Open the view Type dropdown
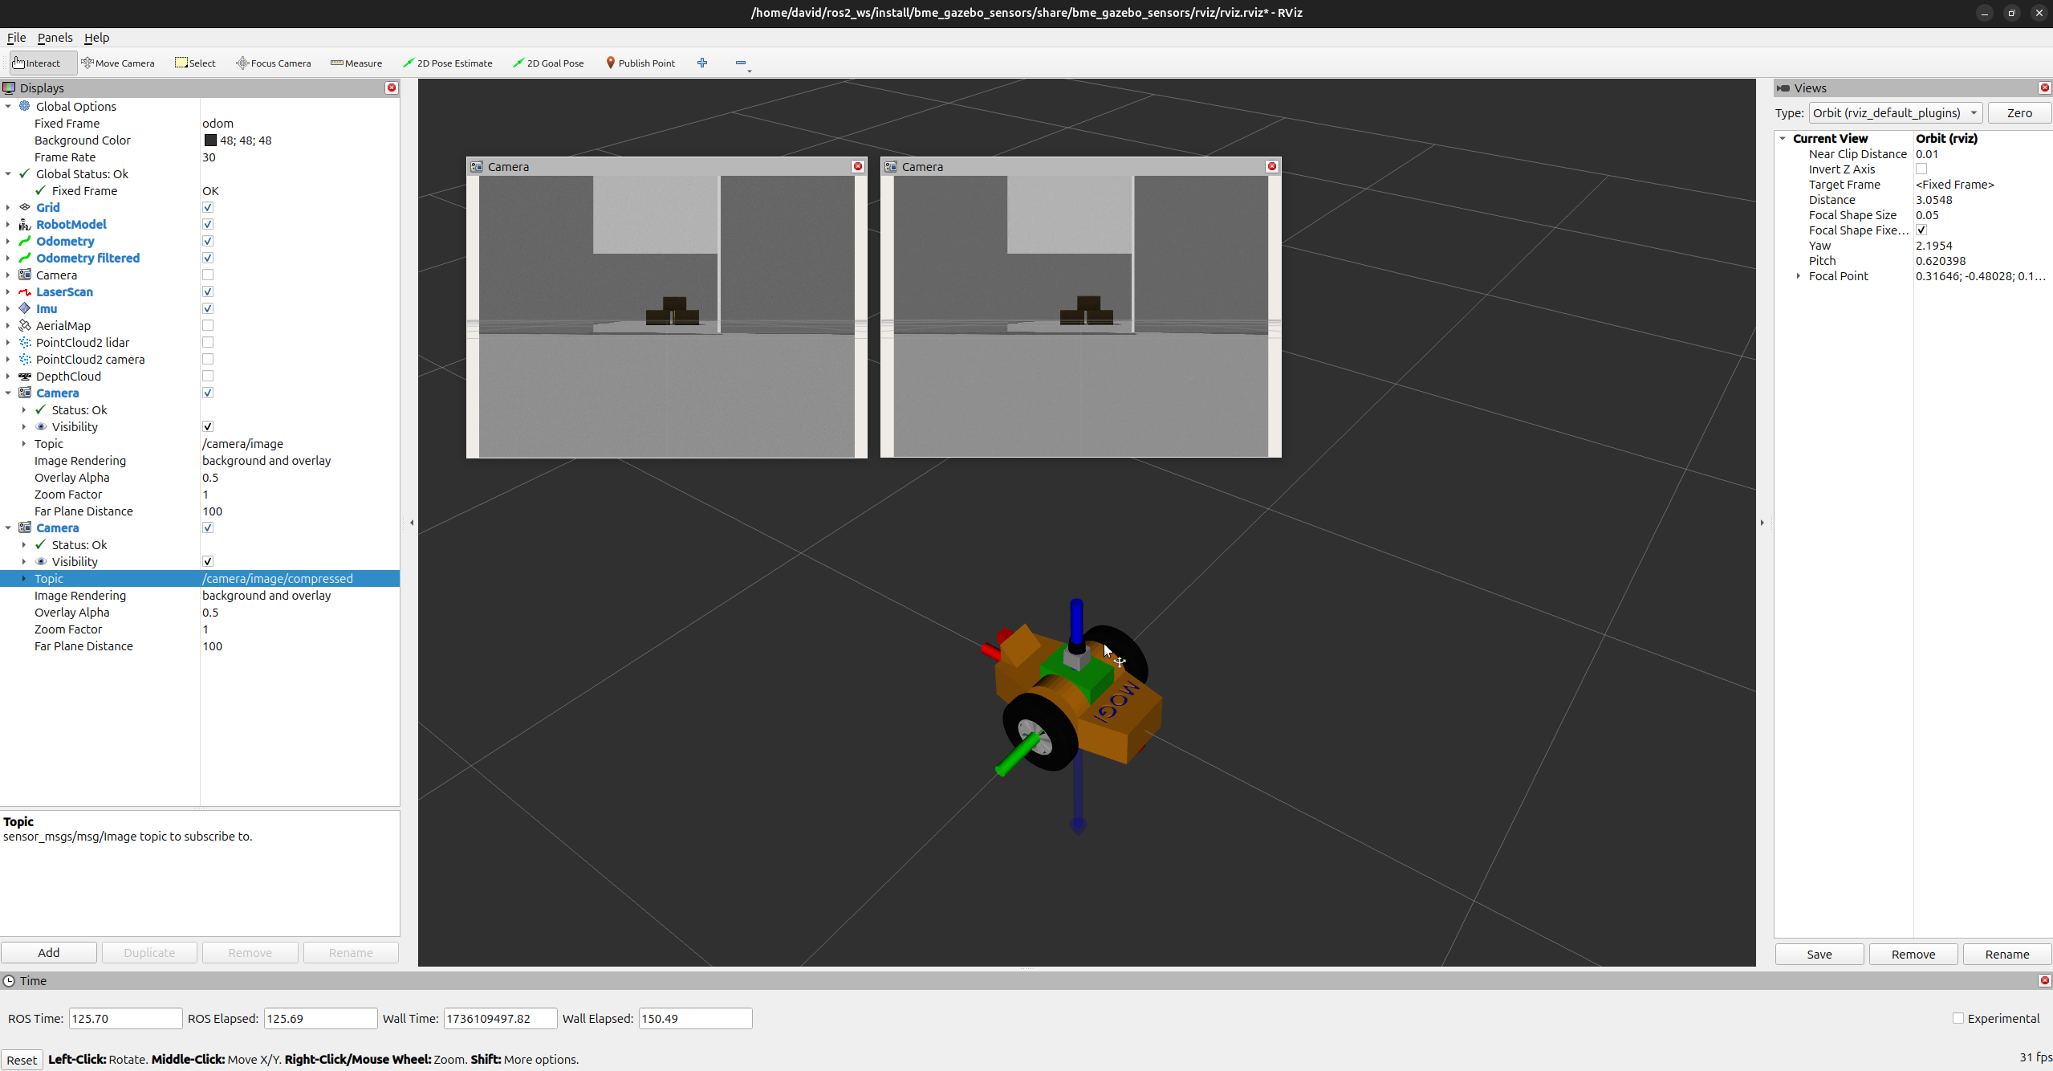The image size is (2053, 1071). click(x=1894, y=113)
